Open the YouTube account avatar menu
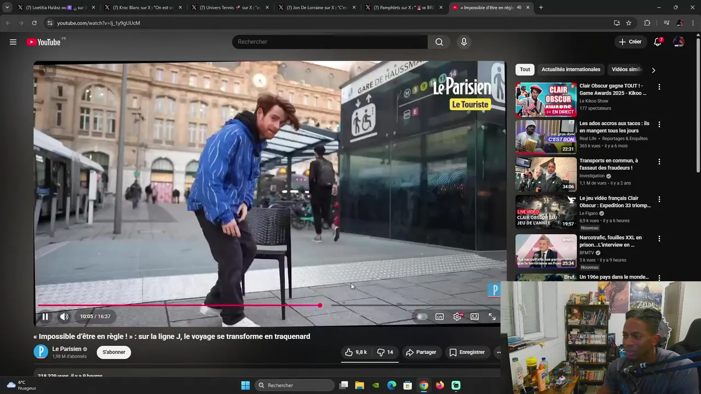The image size is (701, 394). pyautogui.click(x=679, y=42)
